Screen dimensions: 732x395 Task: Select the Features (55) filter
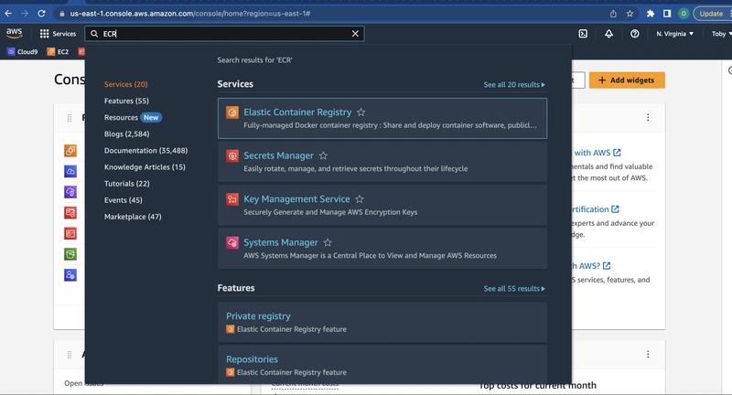pyautogui.click(x=126, y=101)
